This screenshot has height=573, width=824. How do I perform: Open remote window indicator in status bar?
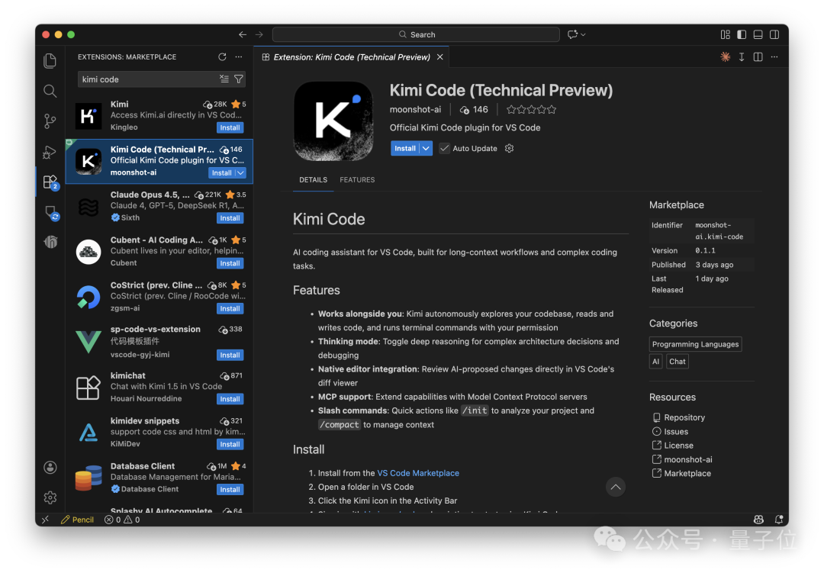(x=46, y=520)
